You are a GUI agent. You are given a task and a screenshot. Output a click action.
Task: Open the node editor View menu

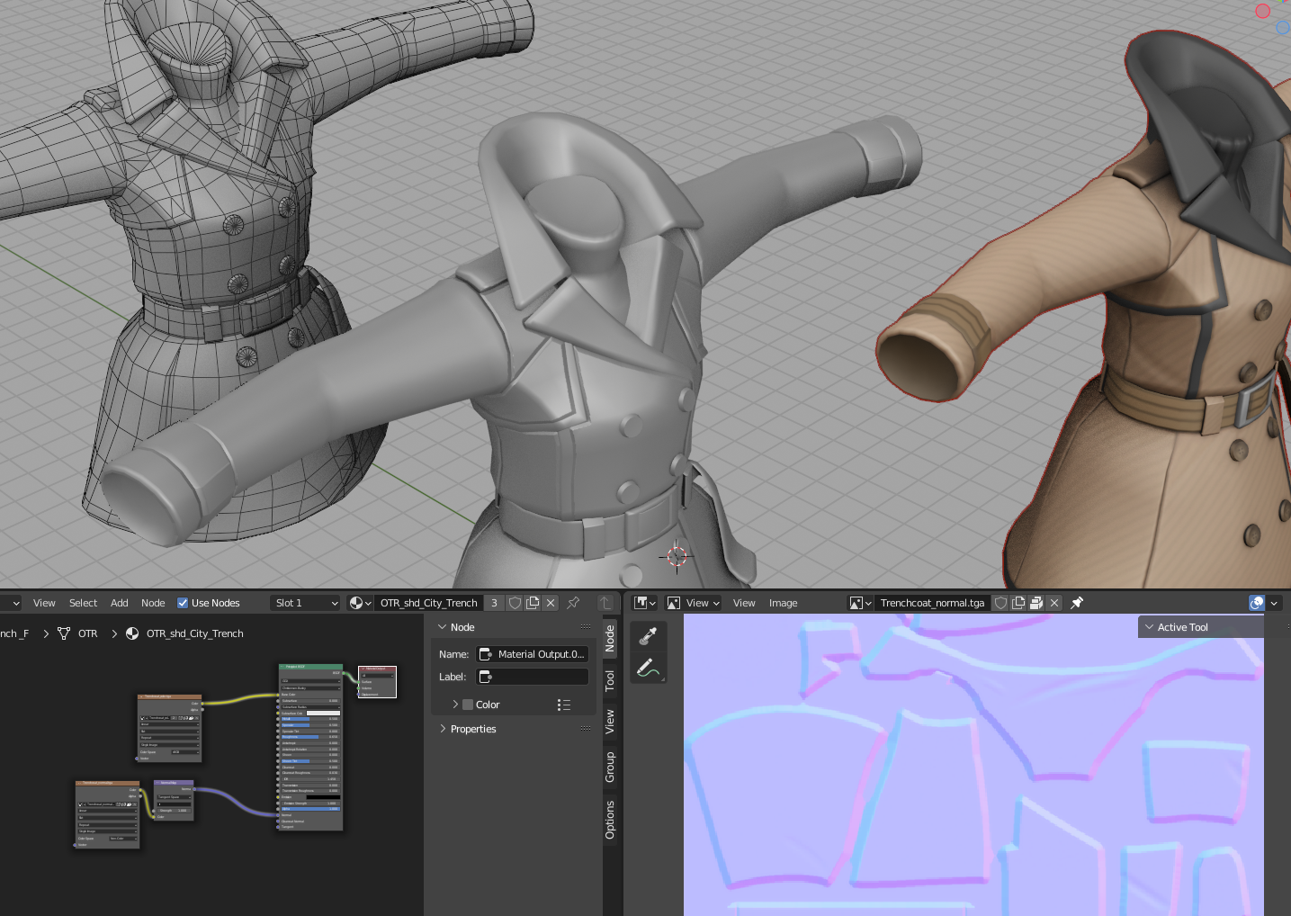pyautogui.click(x=44, y=603)
